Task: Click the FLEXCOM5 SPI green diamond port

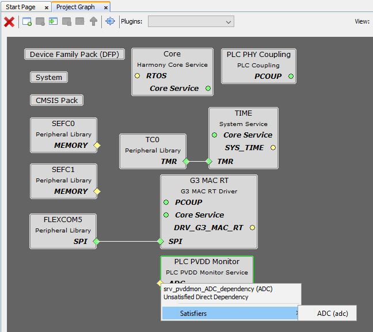Action: coord(96,242)
